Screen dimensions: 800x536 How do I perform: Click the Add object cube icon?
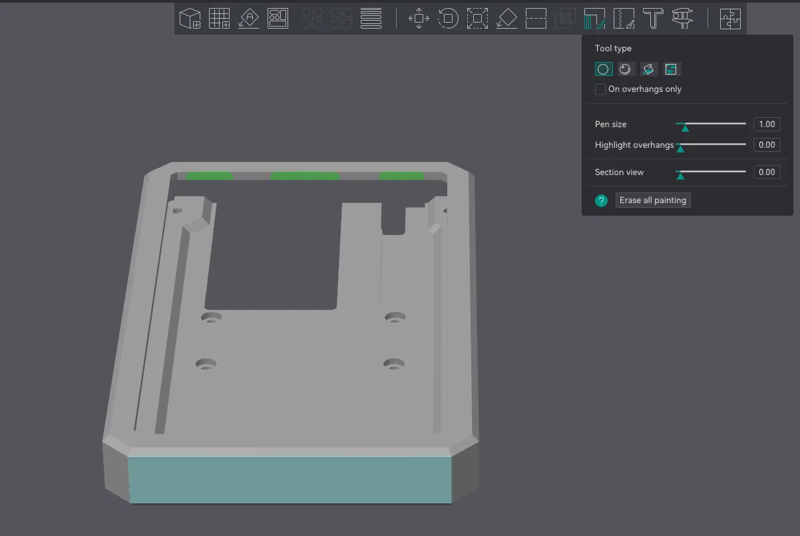pyautogui.click(x=190, y=18)
